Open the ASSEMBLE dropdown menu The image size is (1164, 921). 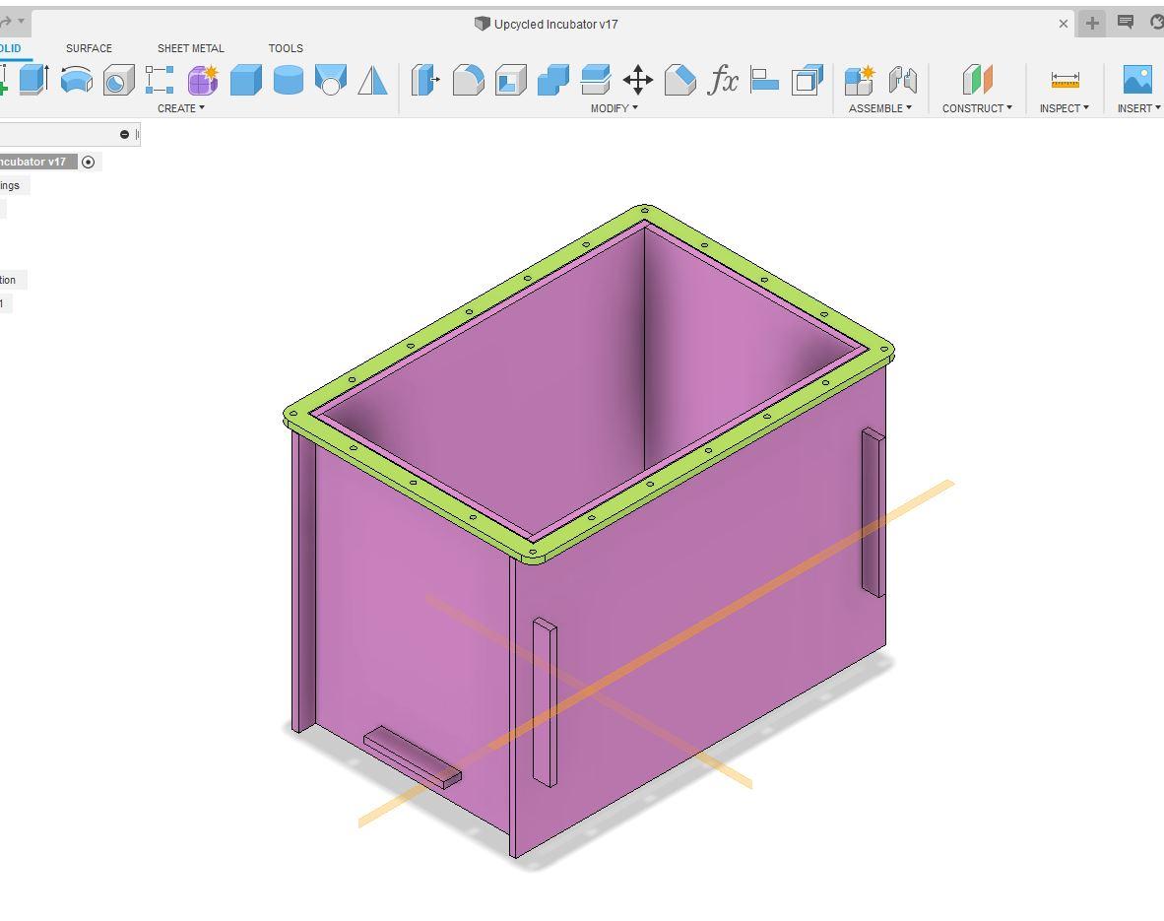tap(880, 108)
